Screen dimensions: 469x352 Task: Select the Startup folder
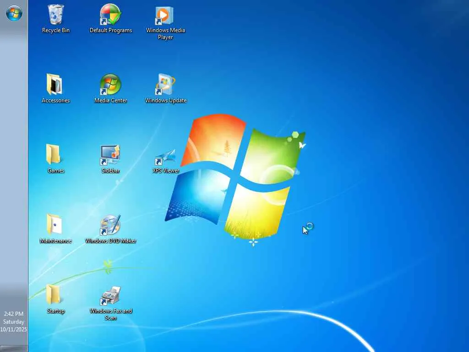pyautogui.click(x=55, y=299)
